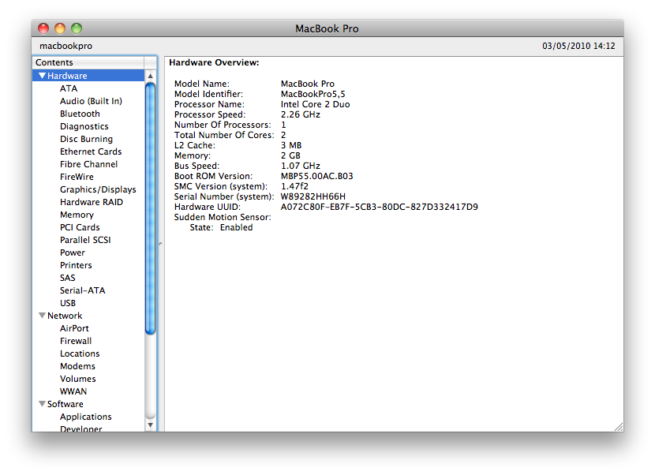Select Developer under Software

[x=80, y=428]
